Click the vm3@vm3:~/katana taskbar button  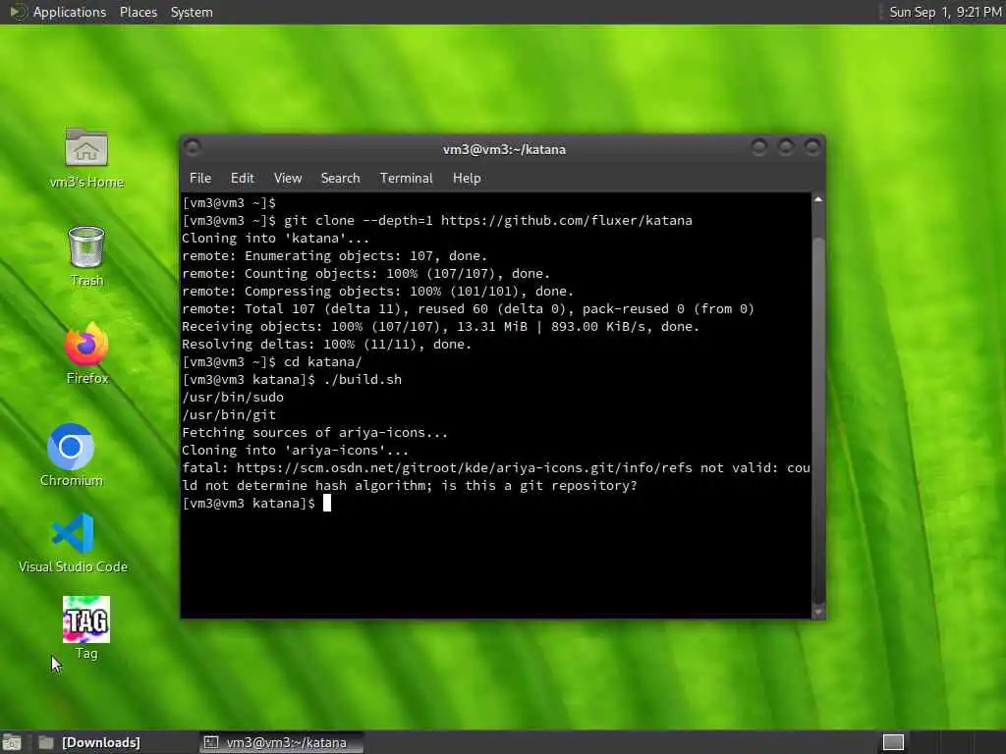(x=280, y=742)
